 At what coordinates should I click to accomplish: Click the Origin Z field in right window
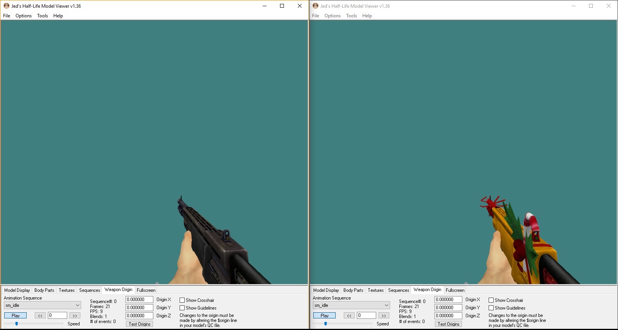448,316
